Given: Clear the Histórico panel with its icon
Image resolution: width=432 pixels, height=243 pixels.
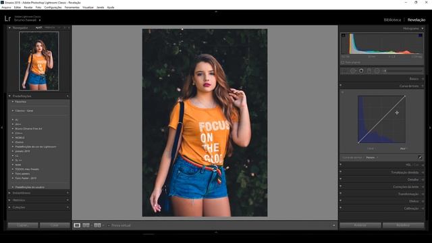Looking at the screenshot, I should click(x=67, y=200).
